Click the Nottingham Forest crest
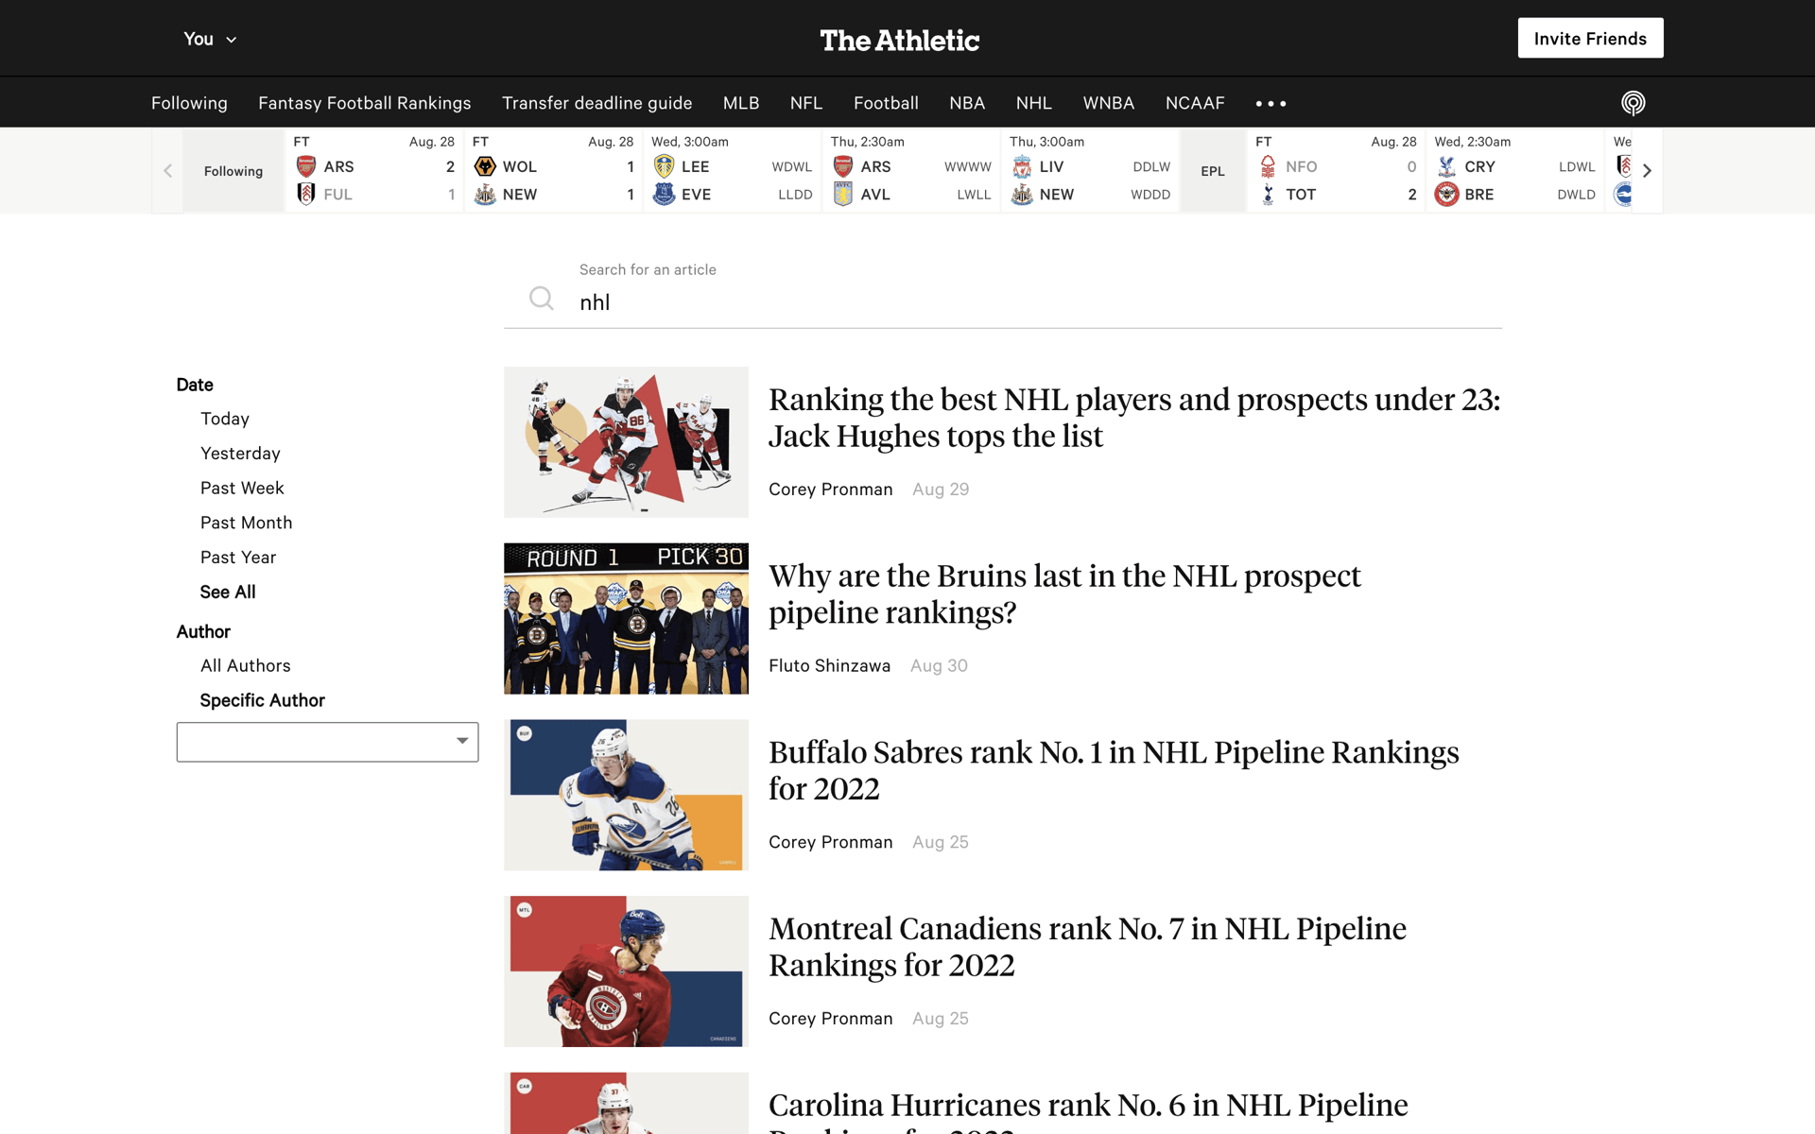The height and width of the screenshot is (1134, 1815). tap(1268, 166)
